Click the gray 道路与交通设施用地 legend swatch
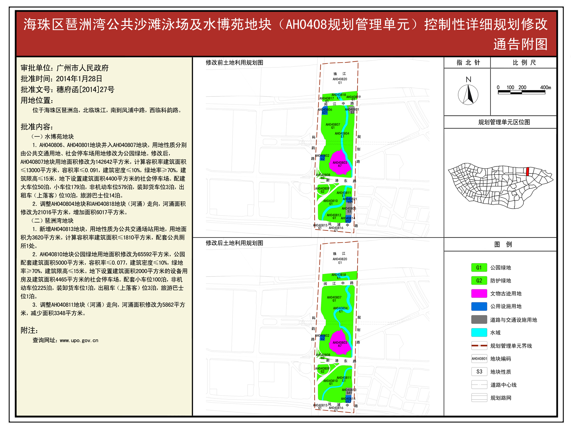Image resolution: width=571 pixels, height=428 pixels. [x=479, y=319]
